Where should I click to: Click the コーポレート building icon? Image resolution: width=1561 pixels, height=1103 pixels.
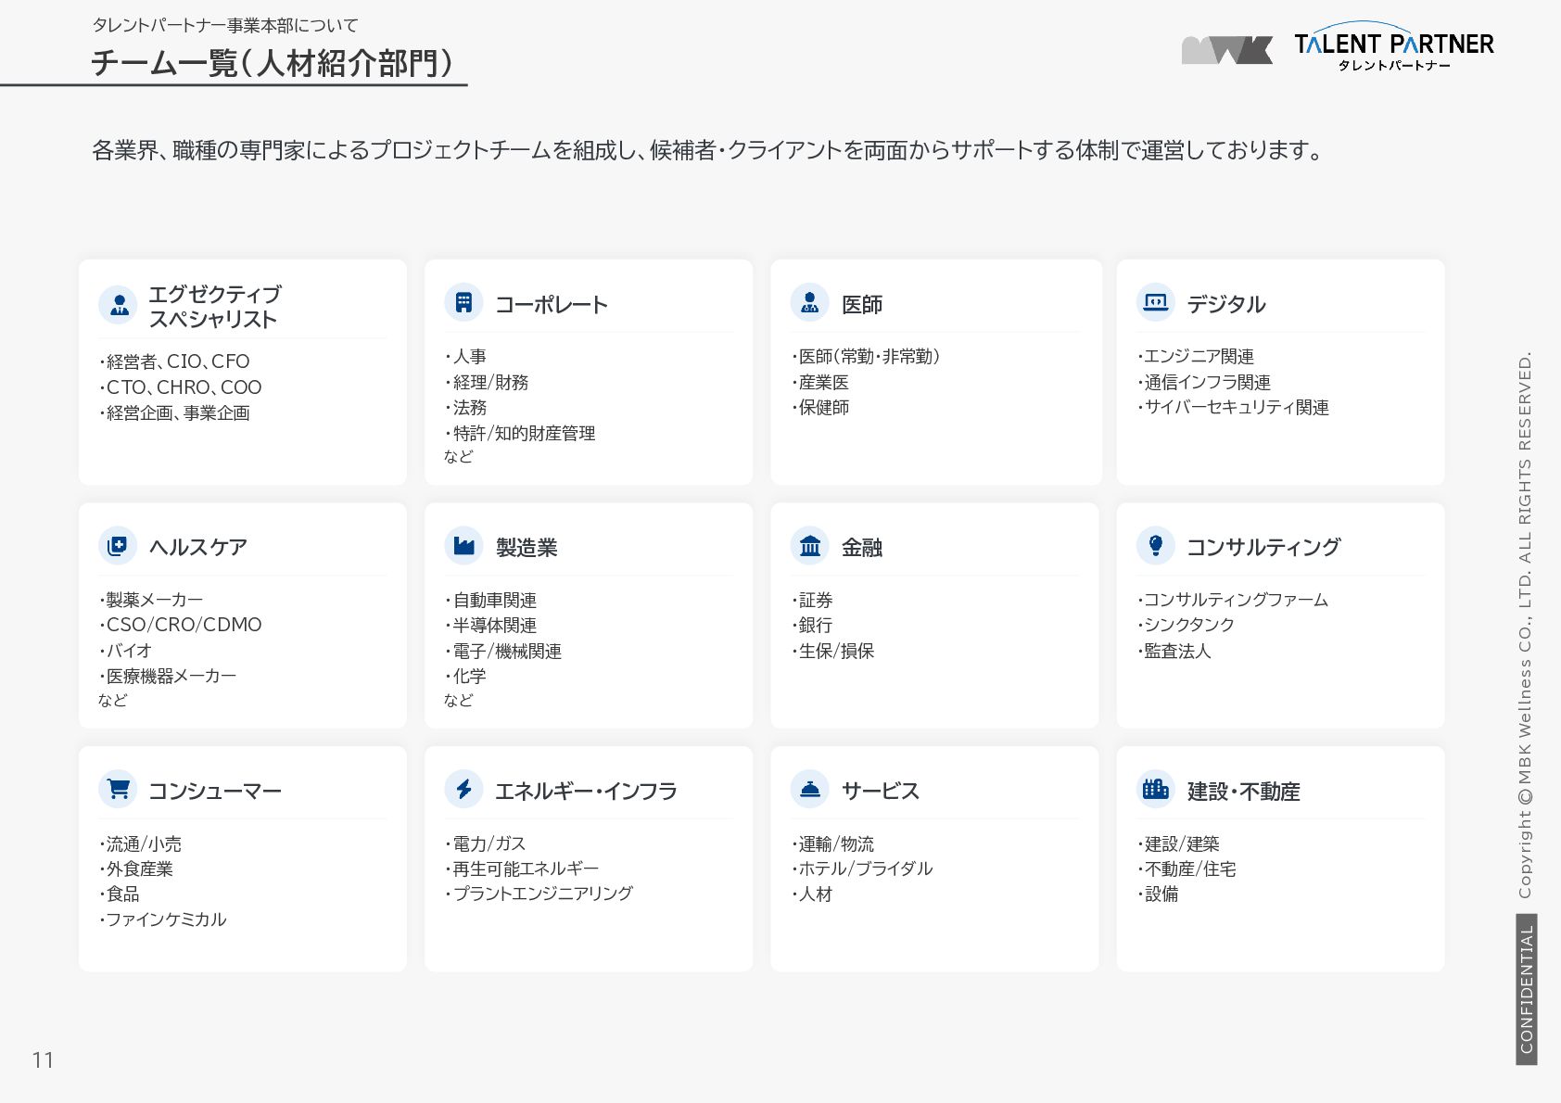point(463,302)
